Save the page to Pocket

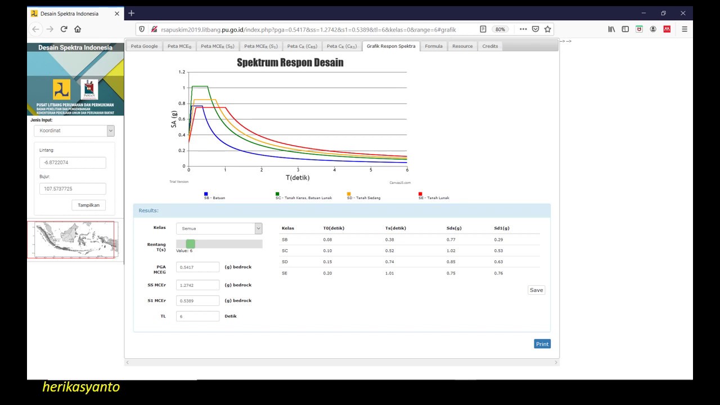[535, 29]
